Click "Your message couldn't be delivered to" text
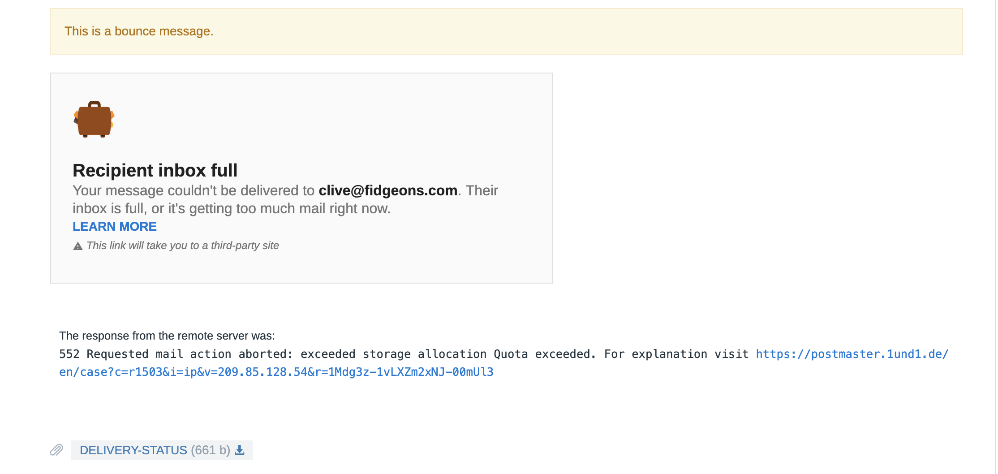Screen dimensions: 998x474 coord(194,190)
